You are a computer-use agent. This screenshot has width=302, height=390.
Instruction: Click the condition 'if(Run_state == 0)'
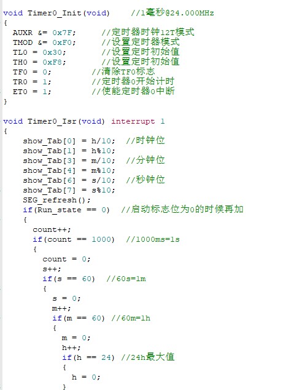tap(66, 210)
